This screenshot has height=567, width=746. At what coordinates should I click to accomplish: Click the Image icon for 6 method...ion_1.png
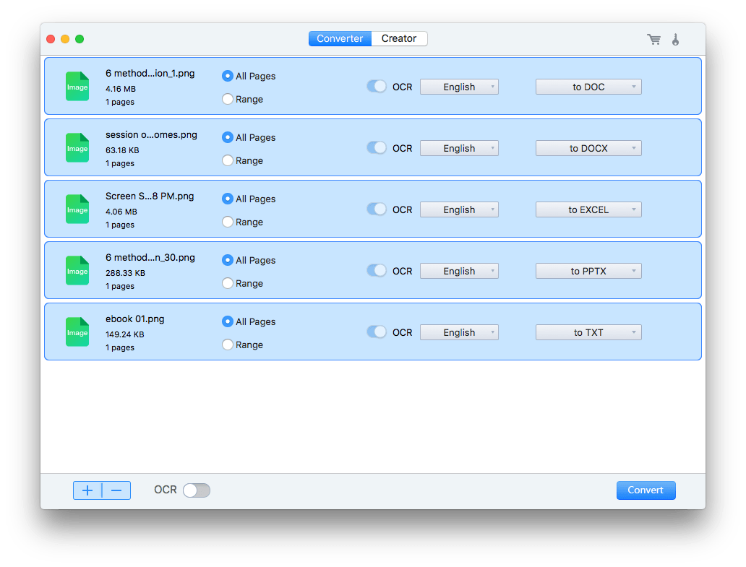[77, 86]
